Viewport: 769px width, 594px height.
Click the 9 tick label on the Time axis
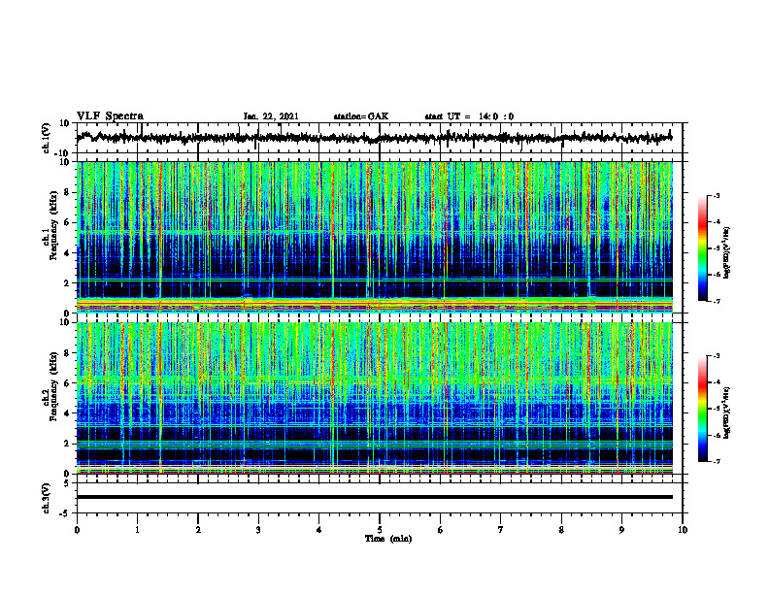(x=621, y=530)
